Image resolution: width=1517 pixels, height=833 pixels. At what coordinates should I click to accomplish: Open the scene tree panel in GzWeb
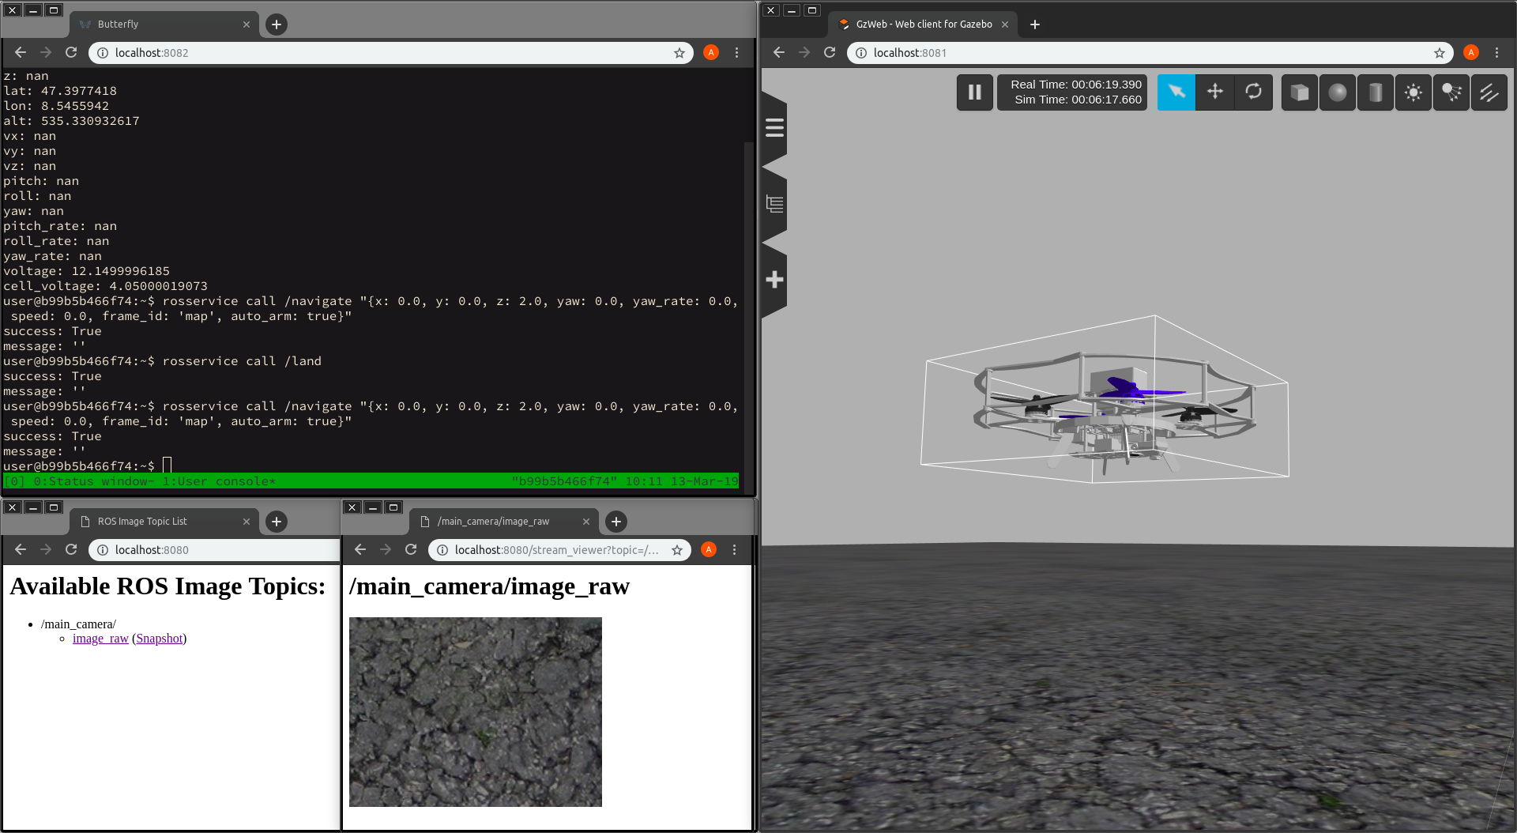pos(773,204)
